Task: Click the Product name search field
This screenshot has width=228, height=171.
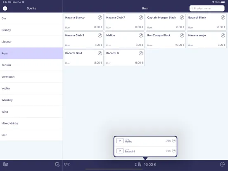Action: pyautogui.click(x=207, y=8)
